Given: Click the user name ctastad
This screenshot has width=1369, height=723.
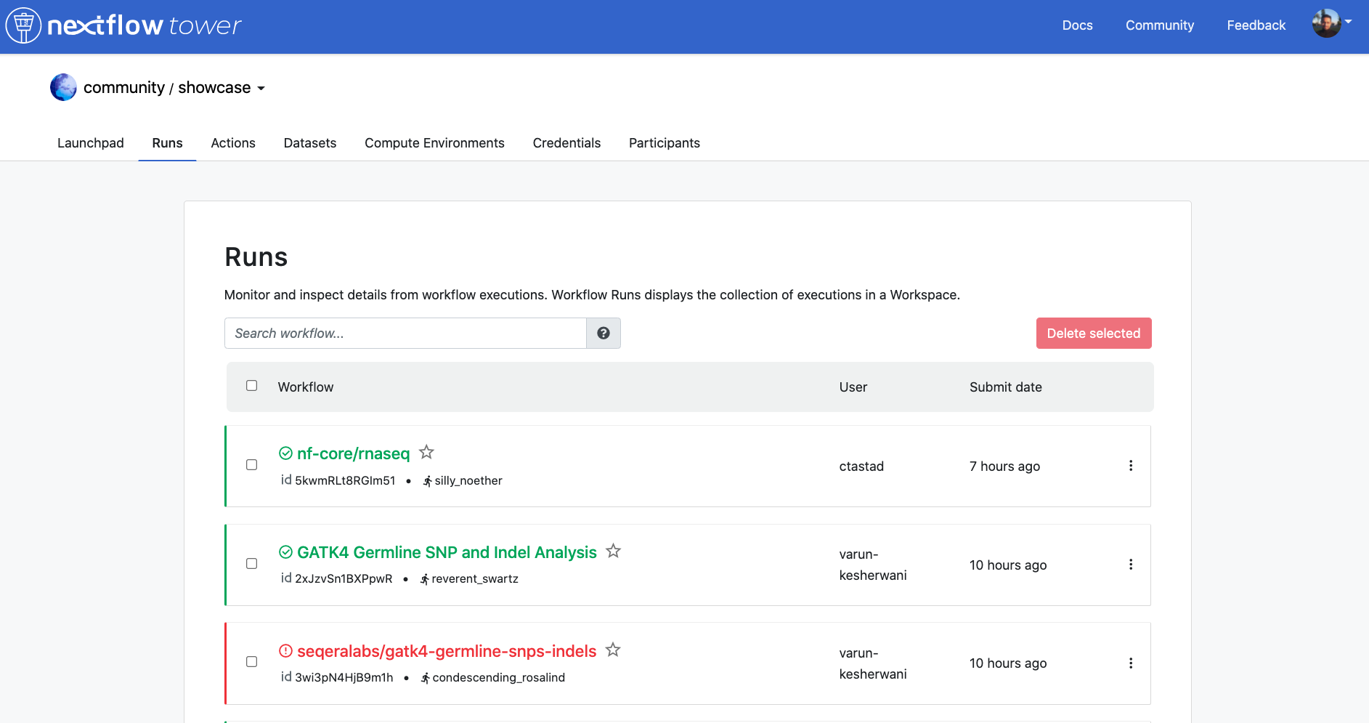Looking at the screenshot, I should tap(861, 466).
